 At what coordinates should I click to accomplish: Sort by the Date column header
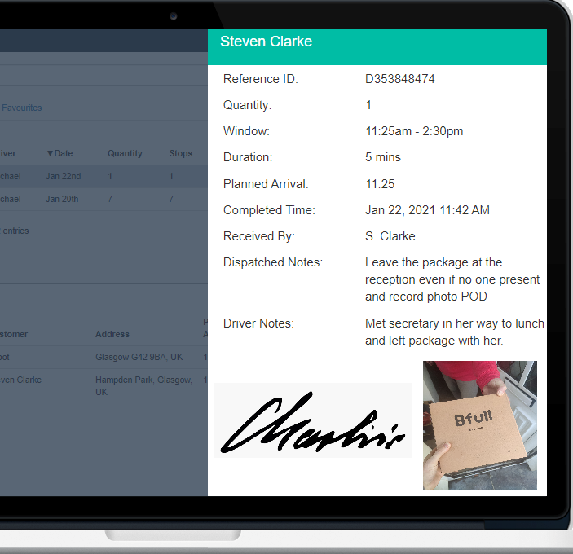coord(60,153)
